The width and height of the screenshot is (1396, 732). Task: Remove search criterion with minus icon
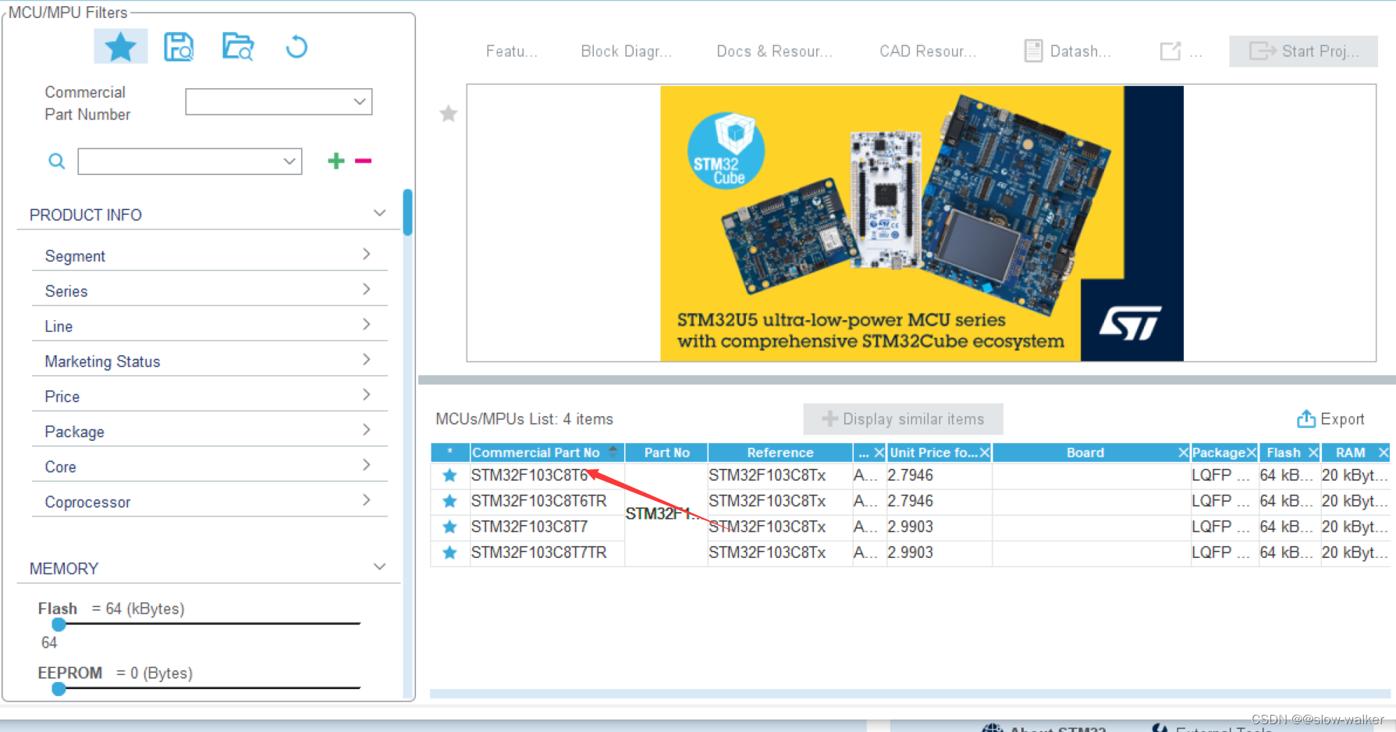(362, 161)
